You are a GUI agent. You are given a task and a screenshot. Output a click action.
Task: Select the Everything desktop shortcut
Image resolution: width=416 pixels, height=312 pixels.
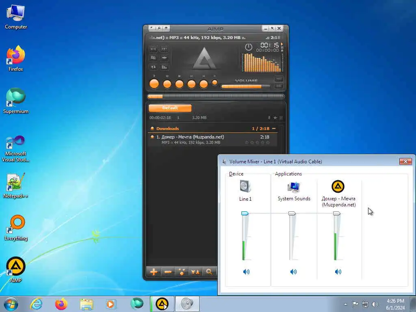coord(16,228)
